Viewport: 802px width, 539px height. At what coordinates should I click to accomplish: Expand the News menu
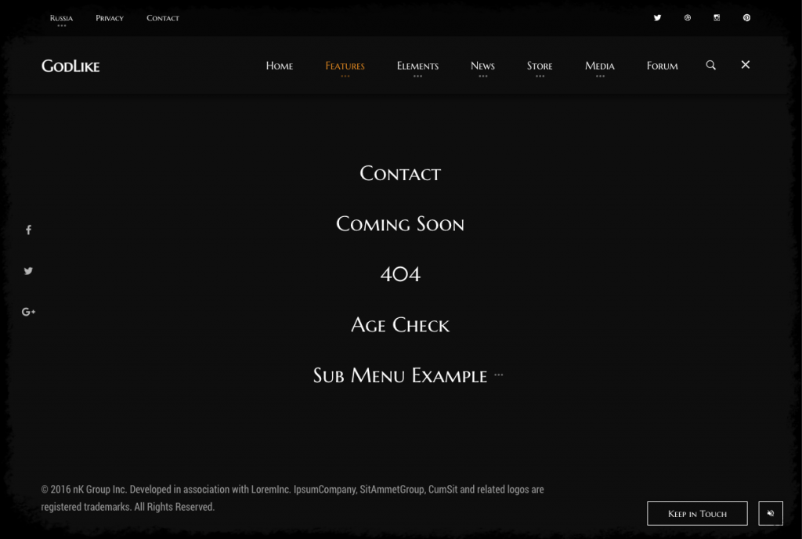pyautogui.click(x=482, y=67)
